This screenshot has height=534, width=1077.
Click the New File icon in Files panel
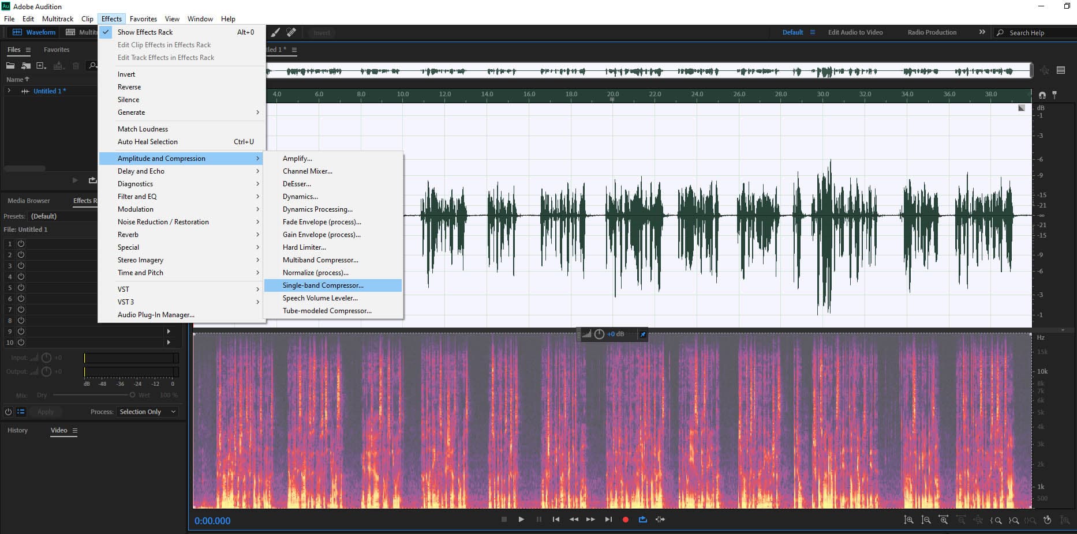[41, 66]
